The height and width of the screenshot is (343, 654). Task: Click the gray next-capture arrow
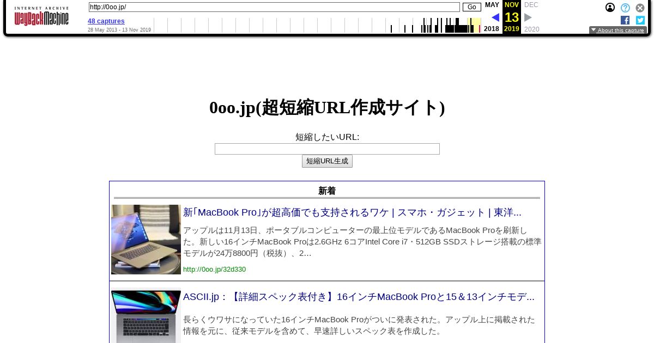click(528, 17)
